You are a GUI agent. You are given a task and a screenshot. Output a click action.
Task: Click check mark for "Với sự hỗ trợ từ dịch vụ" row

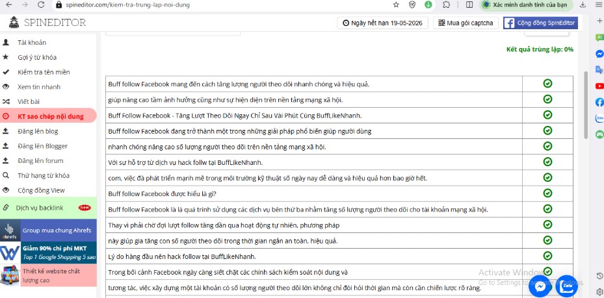coord(547,162)
